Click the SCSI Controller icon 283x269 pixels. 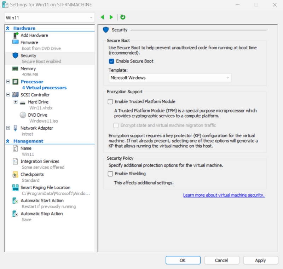15,95
